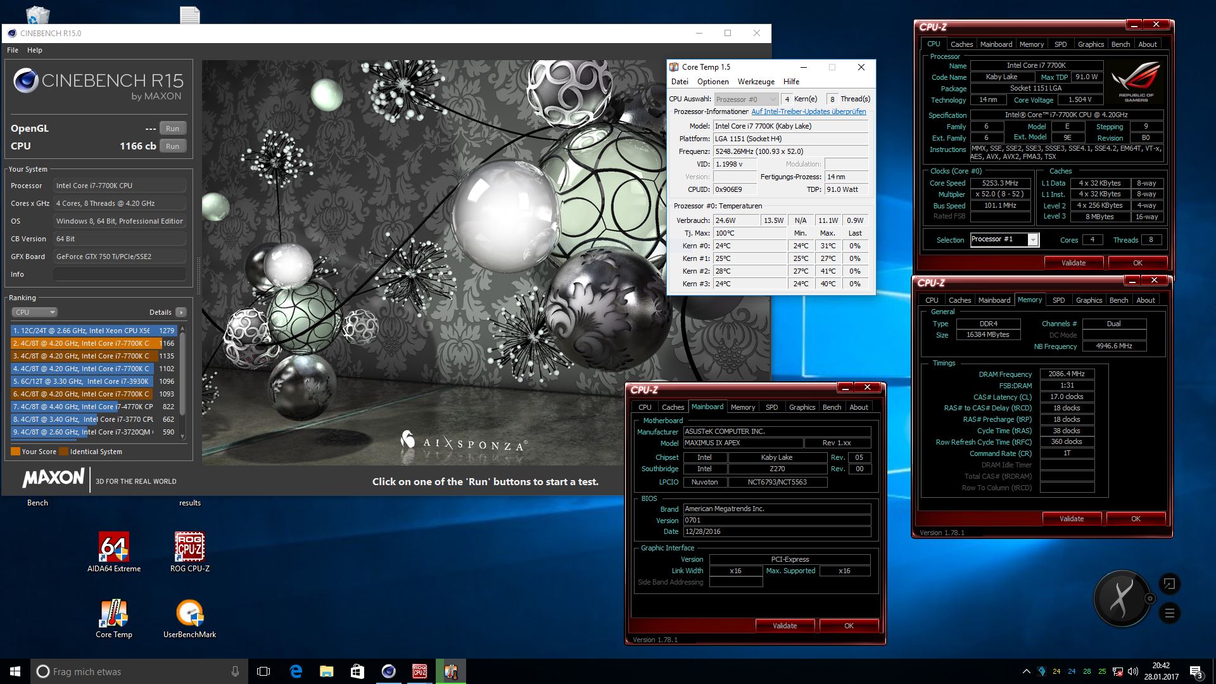The height and width of the screenshot is (684, 1216).
Task: Select ranking row Intel Xeon 12C/24T 1279
Action: [x=93, y=331]
